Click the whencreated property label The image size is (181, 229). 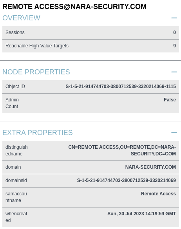(16, 217)
